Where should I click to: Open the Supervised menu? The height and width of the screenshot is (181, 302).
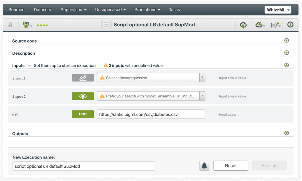(x=73, y=9)
